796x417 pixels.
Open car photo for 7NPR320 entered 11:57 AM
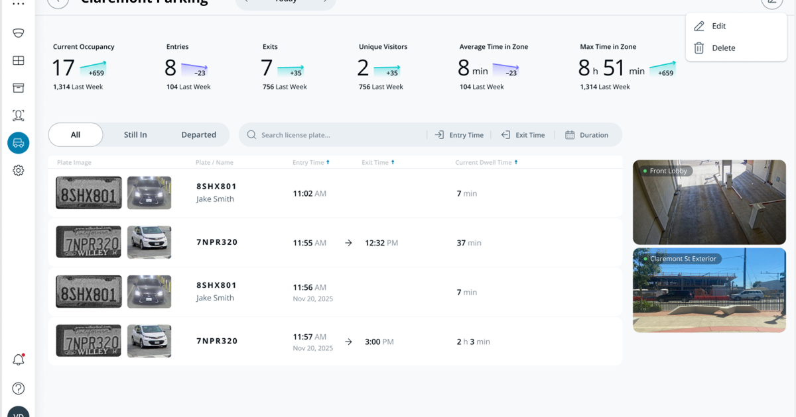pyautogui.click(x=149, y=341)
